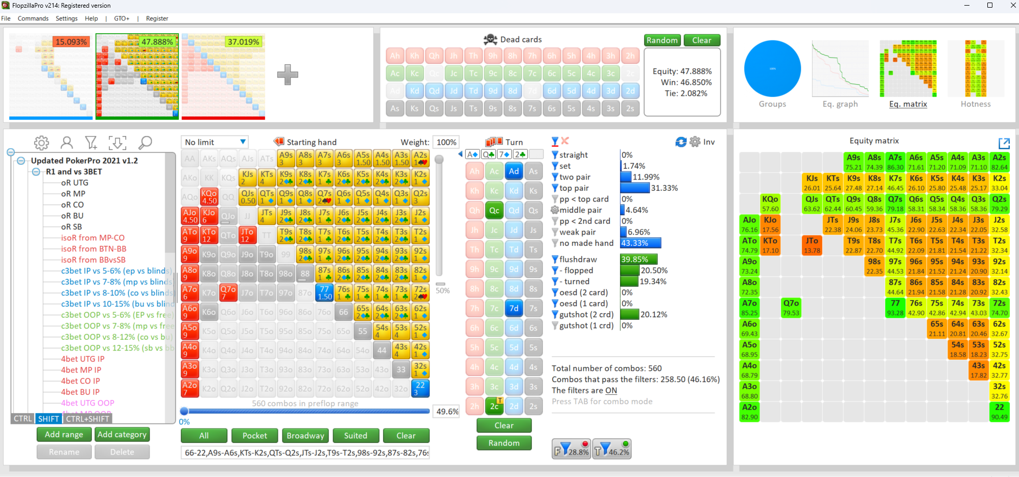This screenshot has height=477, width=1019.
Task: Click the red cards Turn icon
Action: point(494,141)
